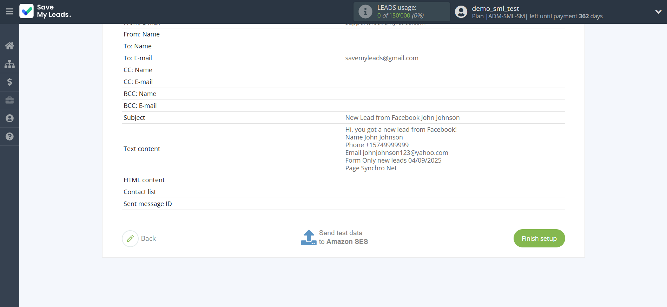This screenshot has height=307, width=667.
Task: Open the help question mark icon
Action: point(9,137)
